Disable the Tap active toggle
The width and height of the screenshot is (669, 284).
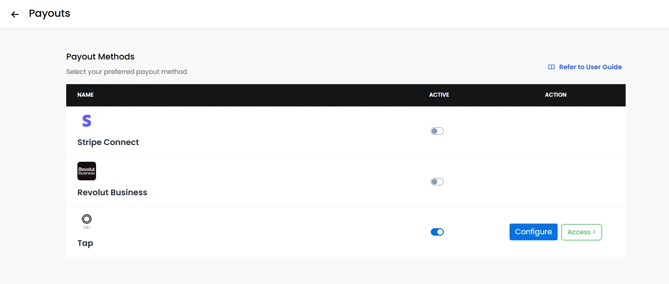click(437, 232)
